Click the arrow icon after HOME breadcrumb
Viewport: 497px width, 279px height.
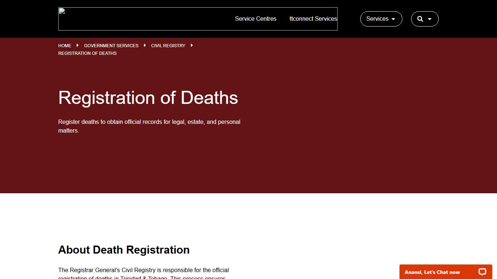[77, 45]
